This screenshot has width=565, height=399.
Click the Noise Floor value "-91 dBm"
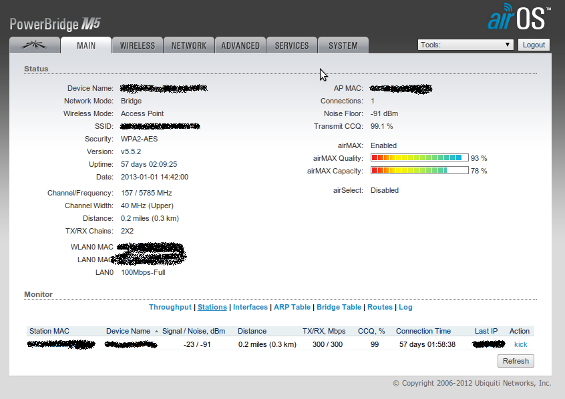pos(385,114)
